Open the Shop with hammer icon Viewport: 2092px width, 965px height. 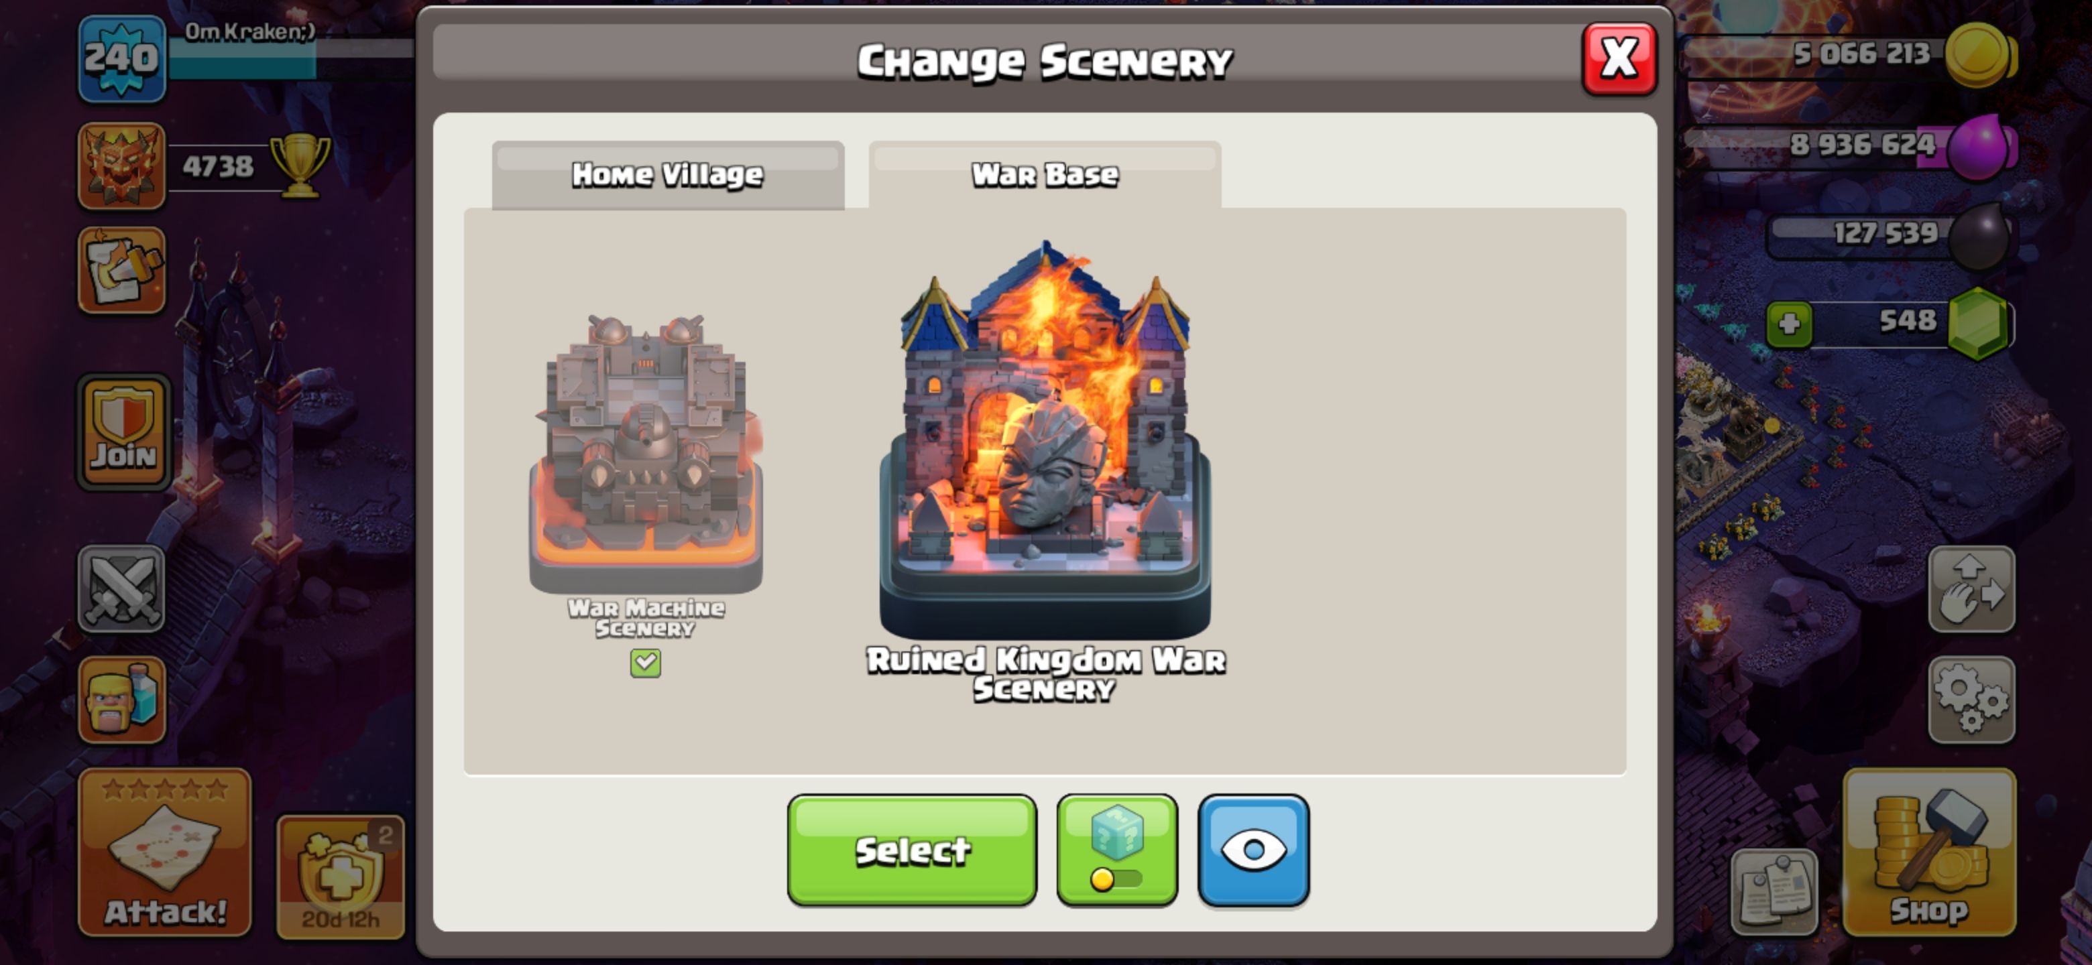coord(1930,852)
